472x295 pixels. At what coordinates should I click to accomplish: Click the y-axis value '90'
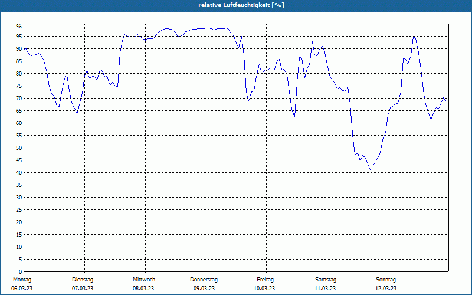pos(19,49)
